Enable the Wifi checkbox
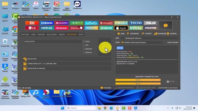This screenshot has height=111, width=198. (x=84, y=45)
